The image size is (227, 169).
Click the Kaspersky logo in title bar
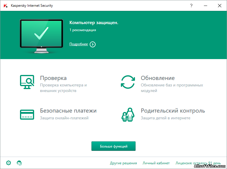pos(6,6)
